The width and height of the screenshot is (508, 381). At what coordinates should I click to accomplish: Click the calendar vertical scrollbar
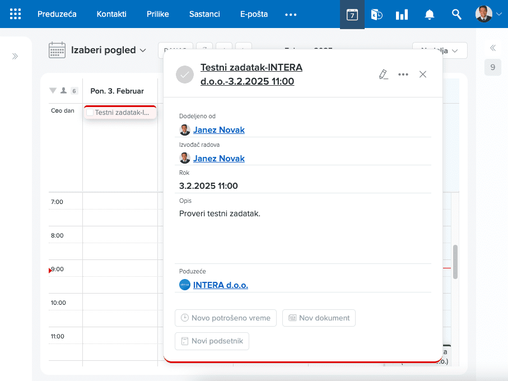(x=455, y=262)
